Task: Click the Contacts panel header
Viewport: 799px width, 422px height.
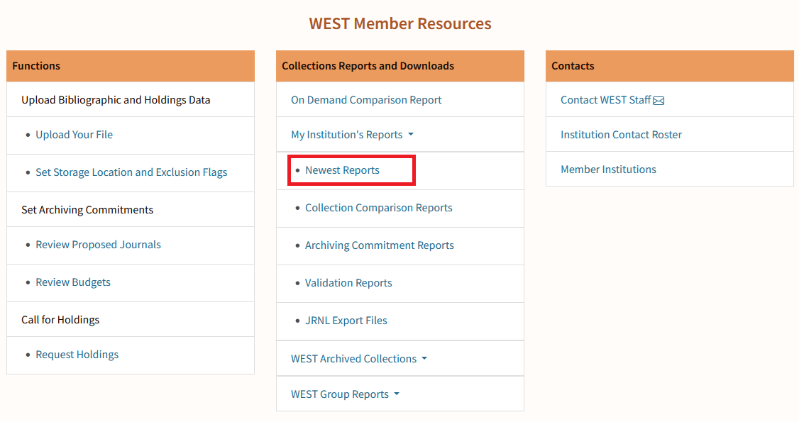Action: click(670, 66)
